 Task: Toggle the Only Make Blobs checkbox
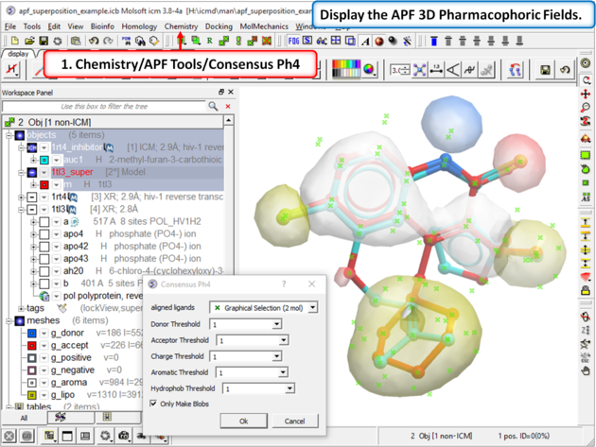pyautogui.click(x=154, y=403)
